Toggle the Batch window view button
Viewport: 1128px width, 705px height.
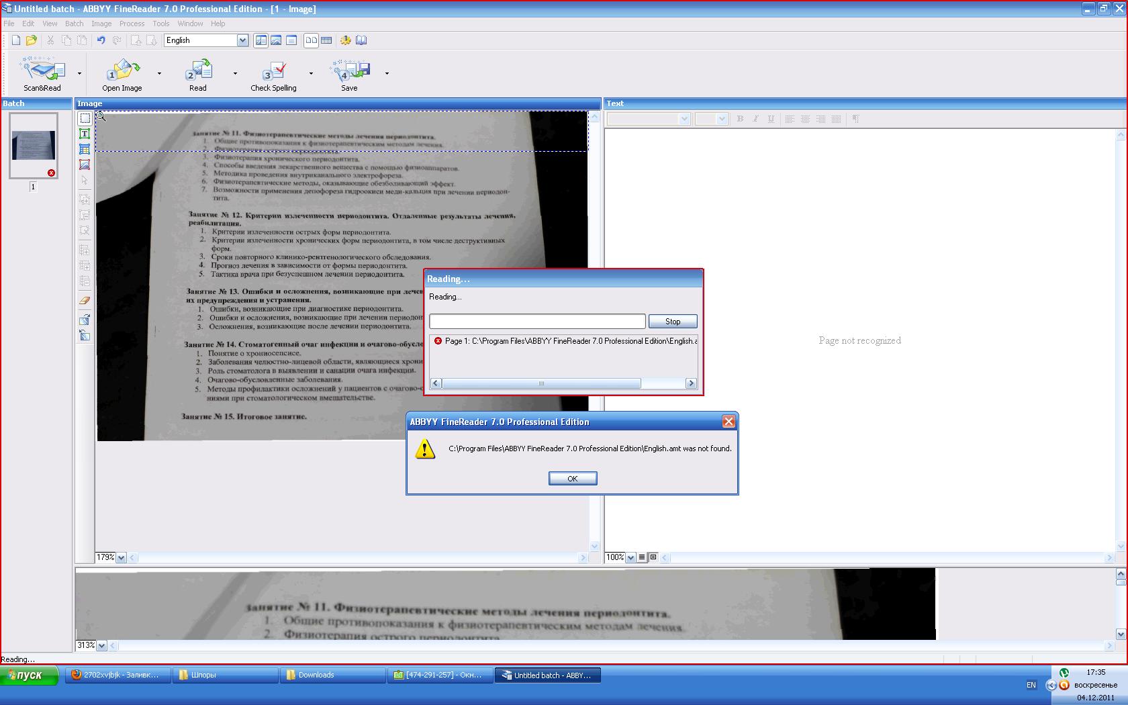[261, 40]
